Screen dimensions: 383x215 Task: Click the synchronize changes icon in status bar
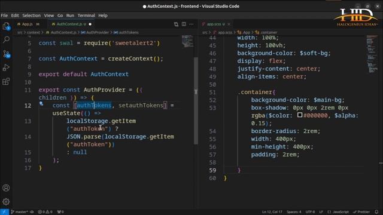pos(32,212)
